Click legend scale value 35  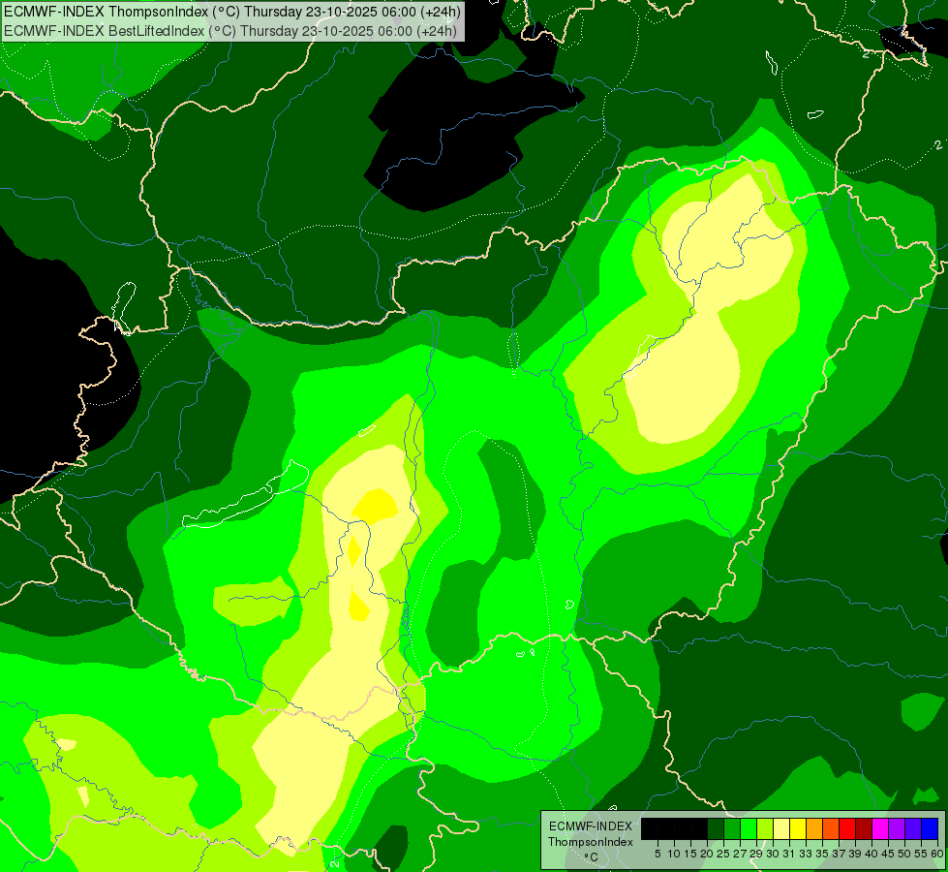pos(822,854)
